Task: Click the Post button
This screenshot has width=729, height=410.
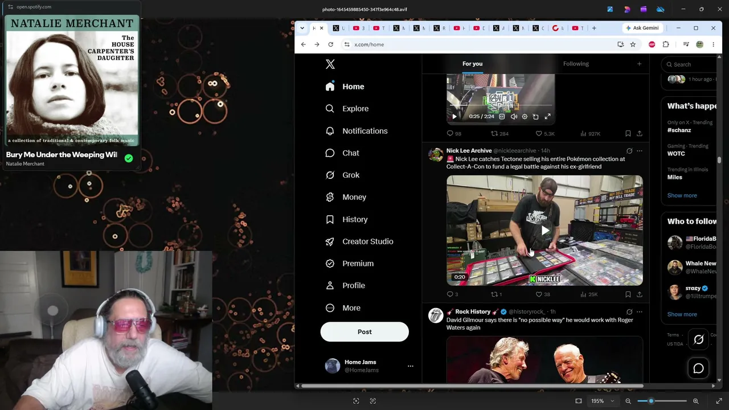Action: (x=364, y=332)
